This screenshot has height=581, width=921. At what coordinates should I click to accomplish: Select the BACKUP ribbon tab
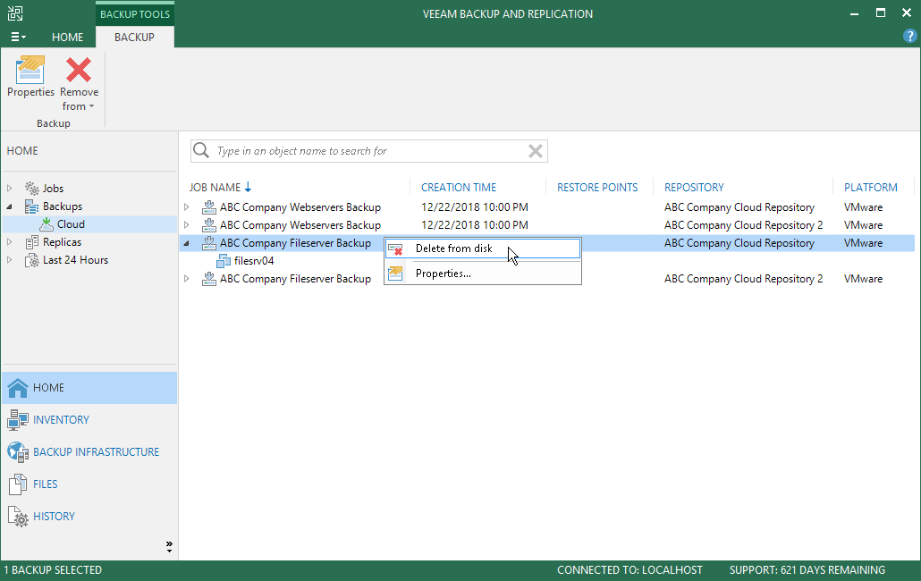pyautogui.click(x=134, y=37)
